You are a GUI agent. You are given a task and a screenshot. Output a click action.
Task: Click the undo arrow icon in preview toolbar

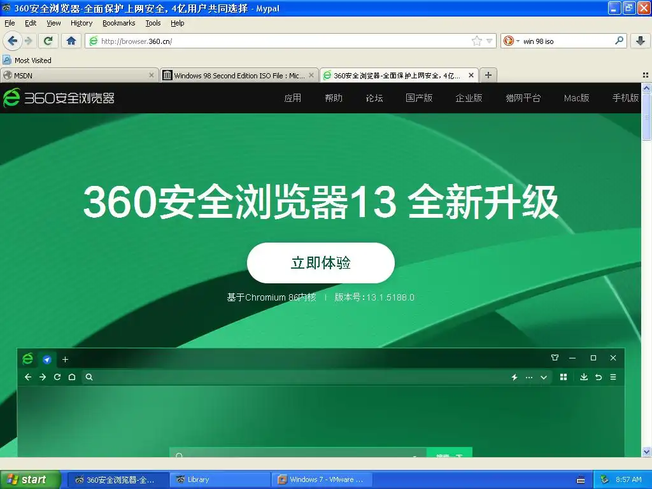point(599,377)
